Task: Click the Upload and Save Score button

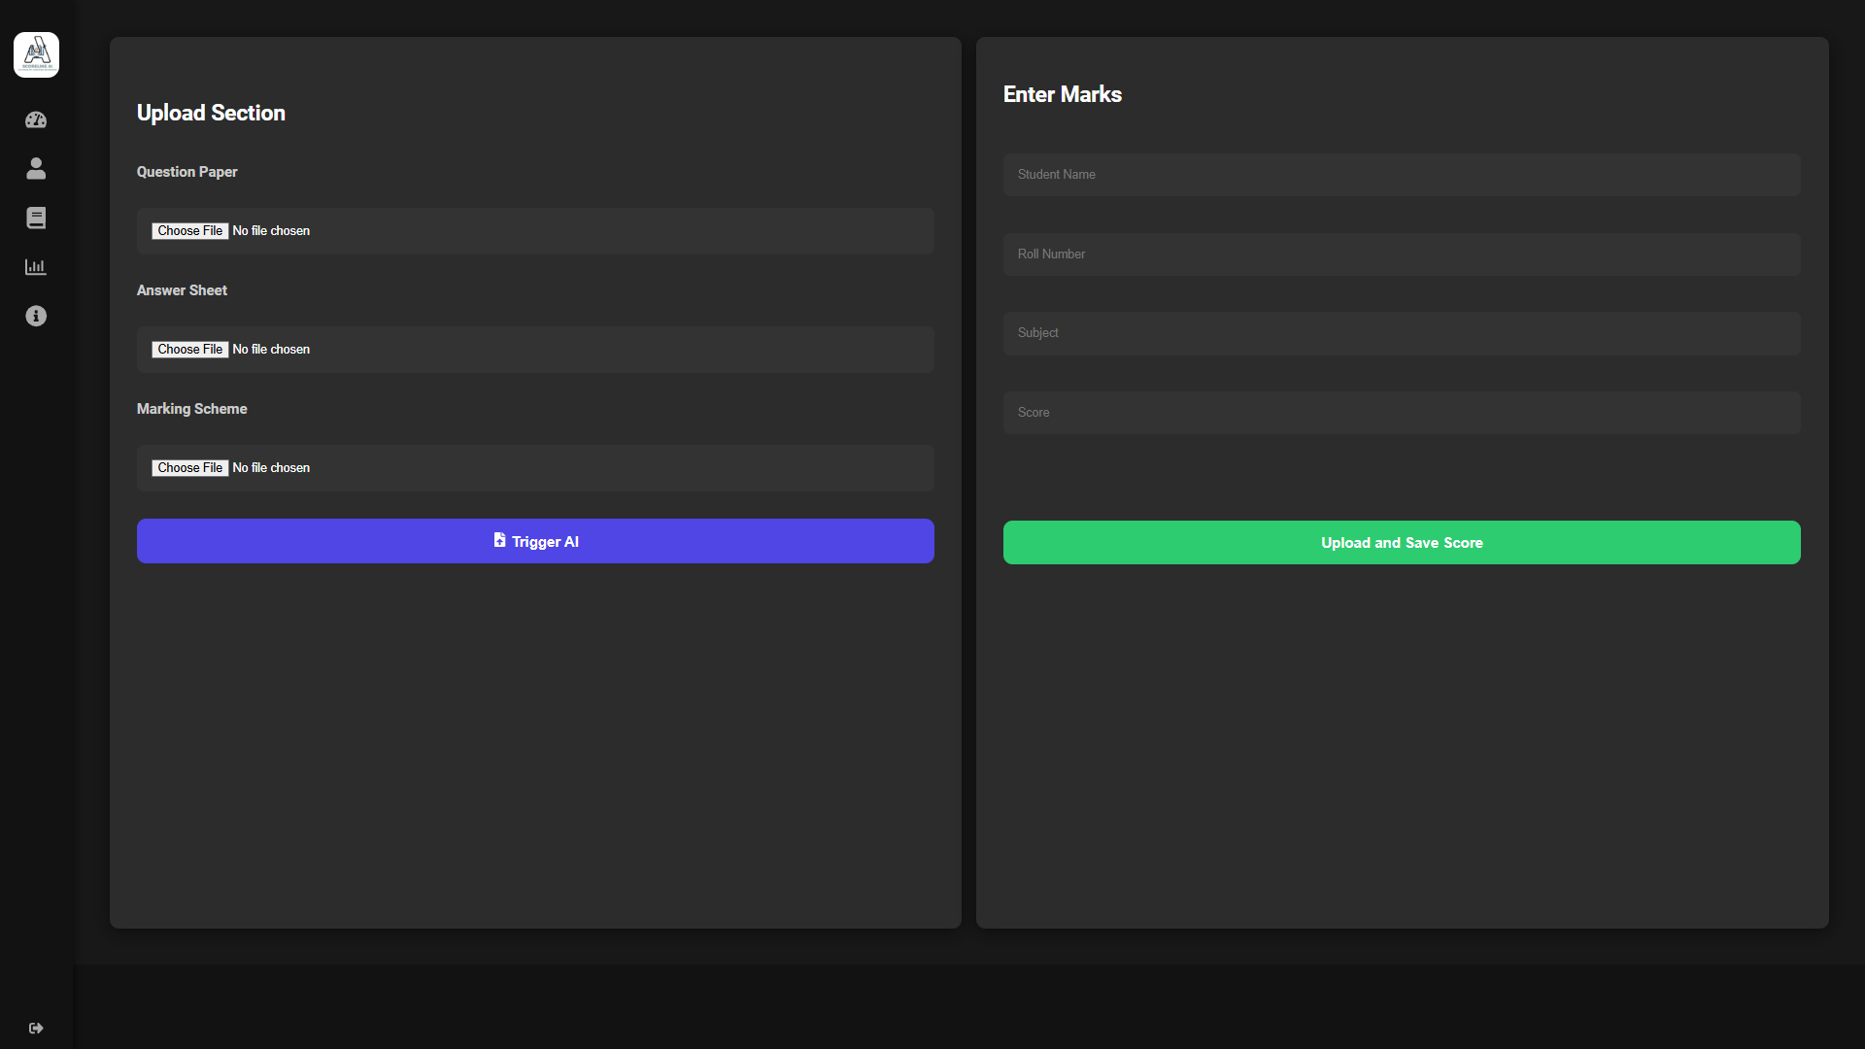Action: [1402, 542]
